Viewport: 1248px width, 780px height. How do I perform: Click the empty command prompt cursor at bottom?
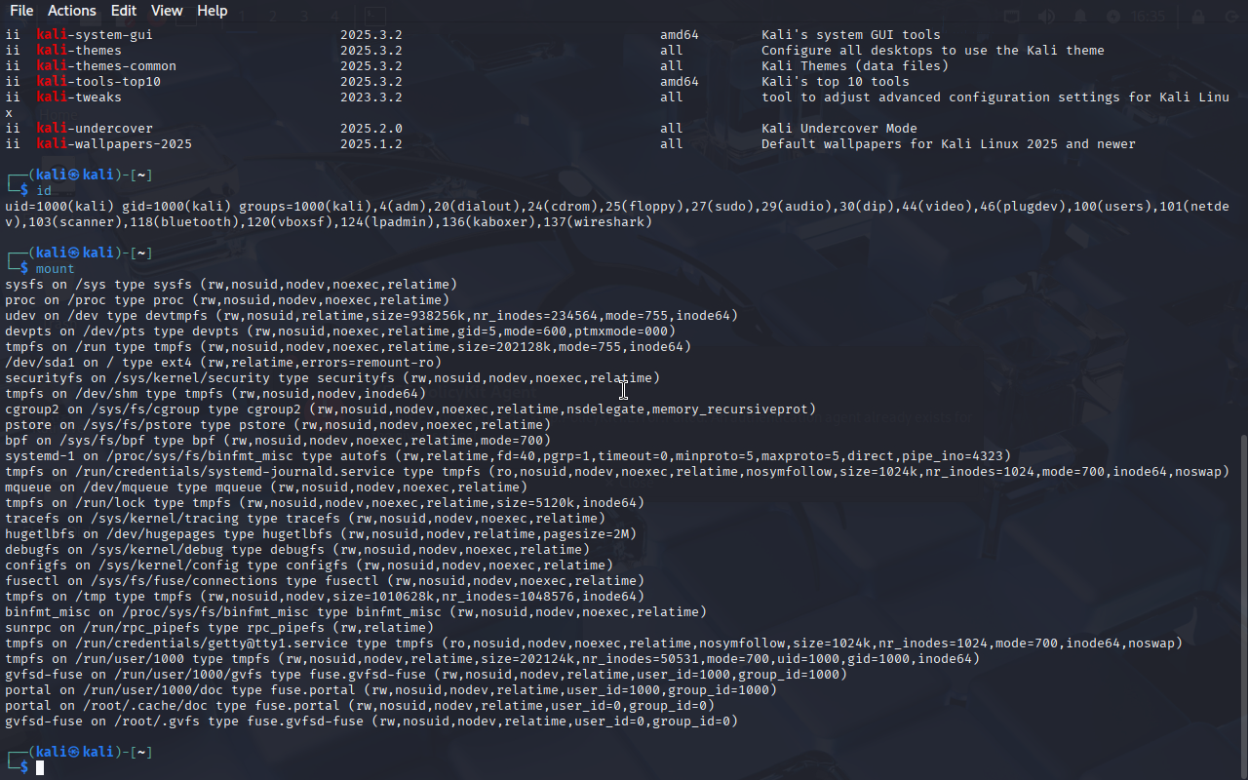[40, 768]
